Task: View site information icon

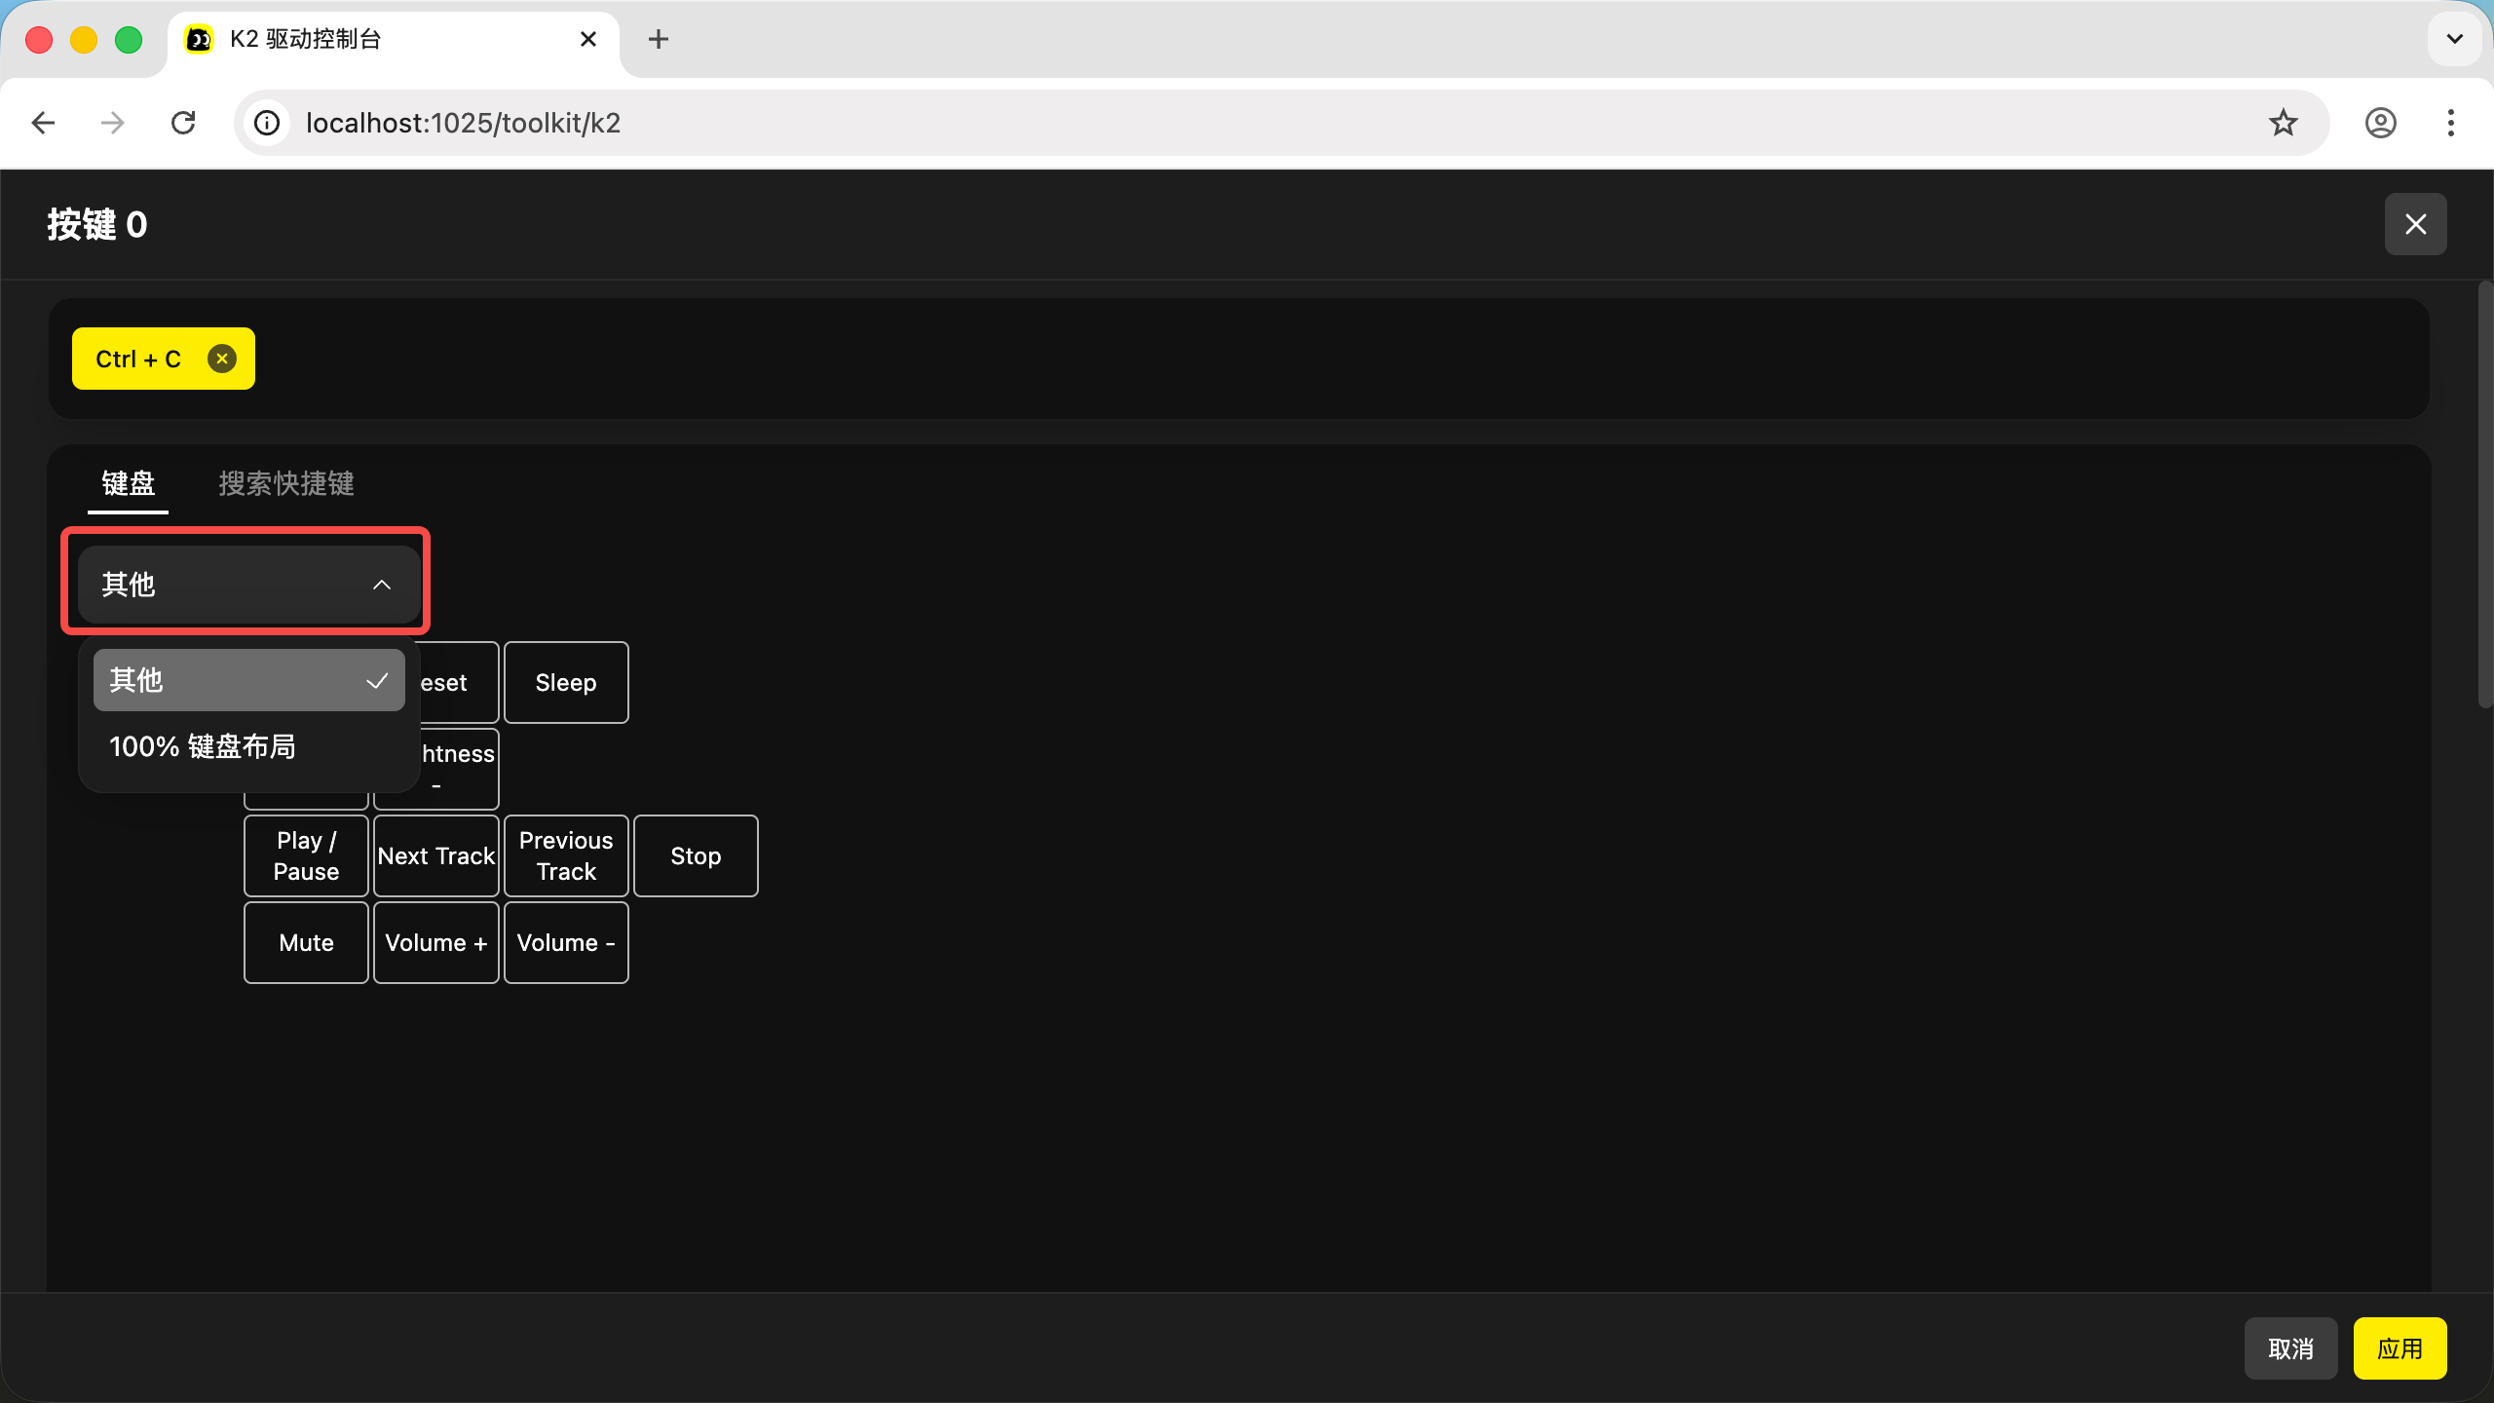Action: (x=267, y=123)
